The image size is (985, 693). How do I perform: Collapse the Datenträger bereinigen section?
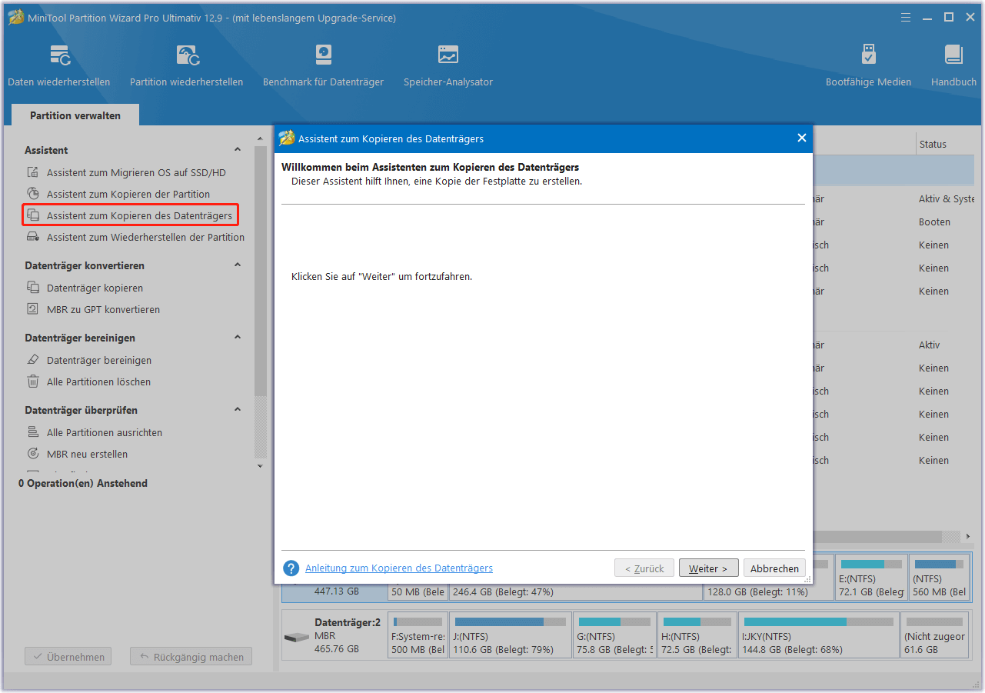pyautogui.click(x=238, y=338)
